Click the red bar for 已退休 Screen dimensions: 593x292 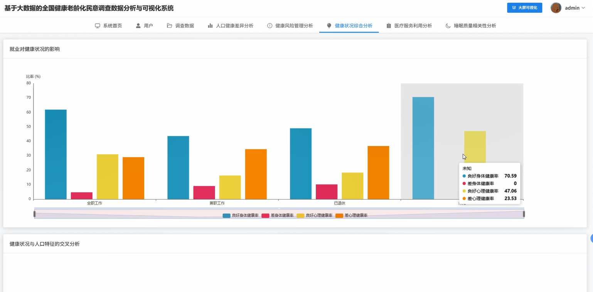coord(327,192)
